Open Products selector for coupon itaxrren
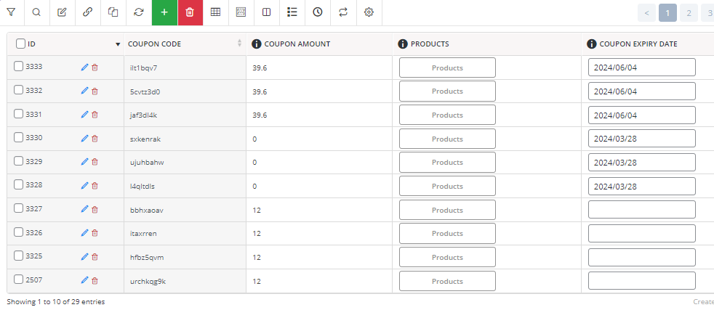The height and width of the screenshot is (310, 714). pos(447,233)
